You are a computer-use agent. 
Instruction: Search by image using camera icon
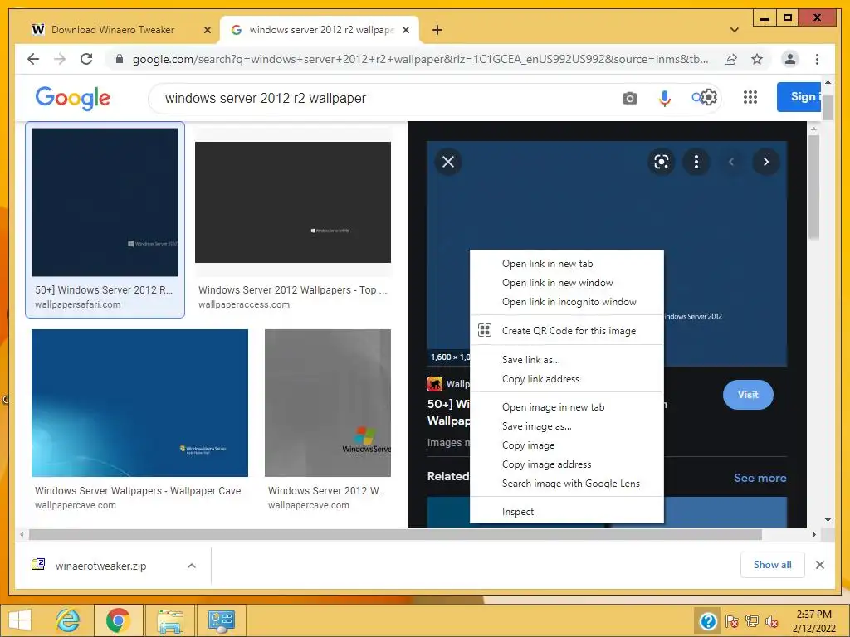629,98
